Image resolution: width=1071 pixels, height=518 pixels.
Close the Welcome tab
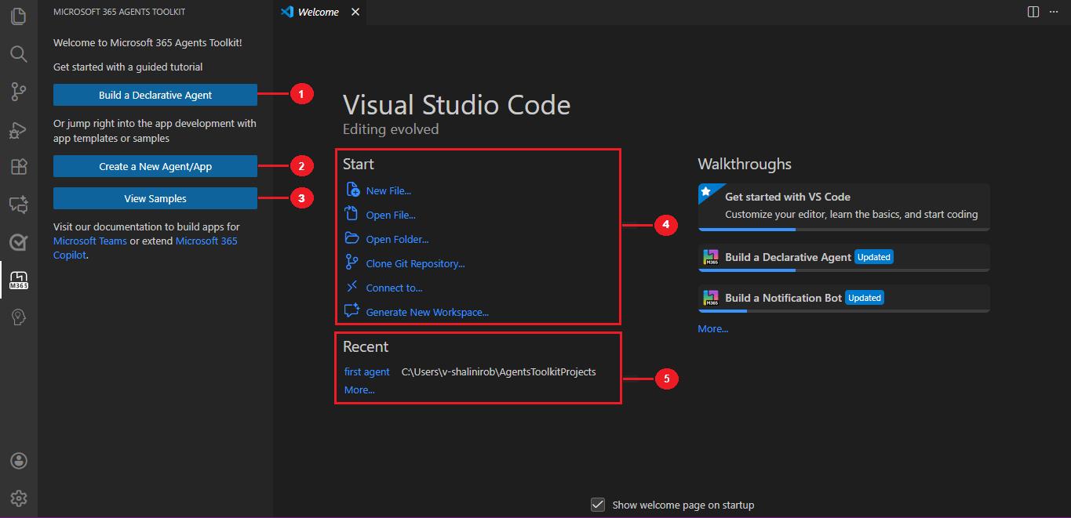(x=355, y=12)
